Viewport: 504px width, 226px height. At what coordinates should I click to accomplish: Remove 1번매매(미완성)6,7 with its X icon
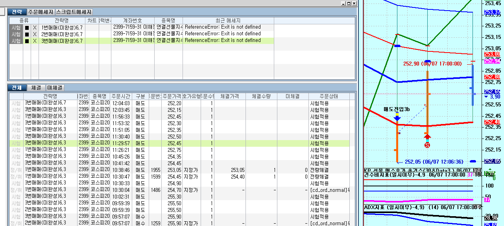(35, 27)
